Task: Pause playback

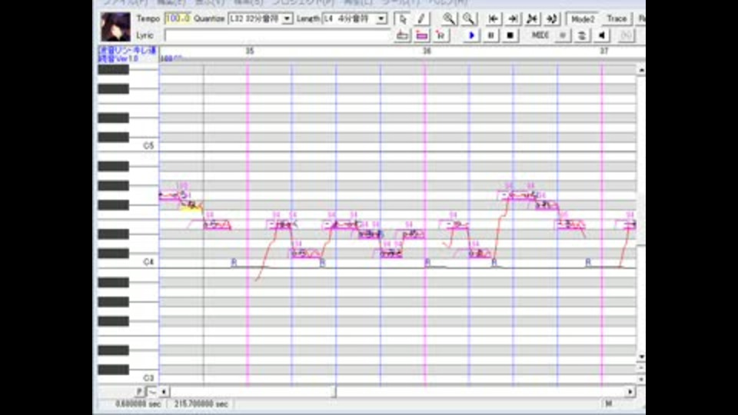Action: (x=491, y=35)
